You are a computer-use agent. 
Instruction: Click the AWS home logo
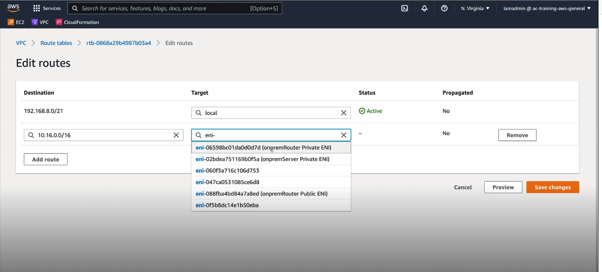(x=13, y=7)
